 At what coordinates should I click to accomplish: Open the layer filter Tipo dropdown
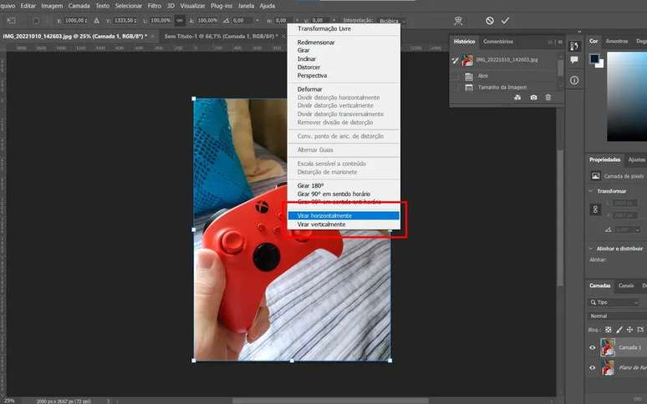pos(614,302)
